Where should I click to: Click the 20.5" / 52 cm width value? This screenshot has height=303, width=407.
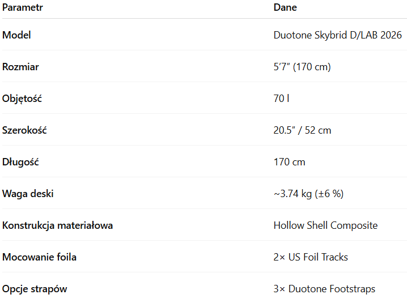(302, 130)
